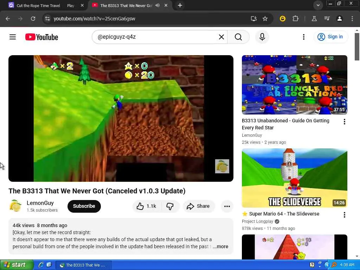Go to the YouTube home logo

[41, 37]
